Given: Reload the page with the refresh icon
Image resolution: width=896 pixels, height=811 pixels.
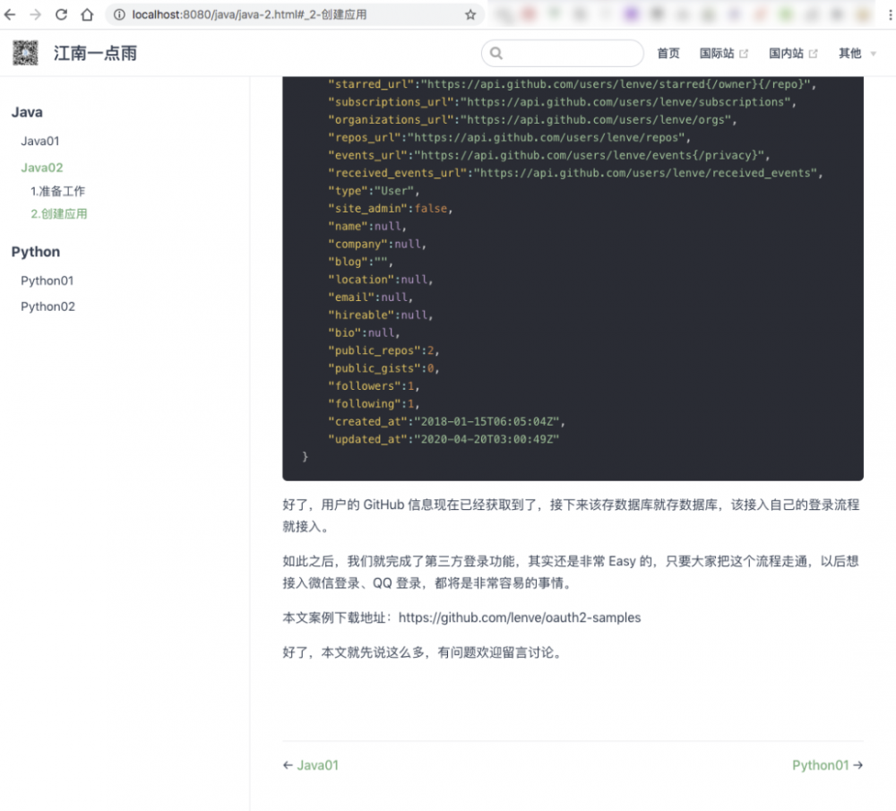Looking at the screenshot, I should [59, 14].
